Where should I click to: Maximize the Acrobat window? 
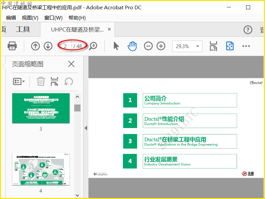[248, 7]
